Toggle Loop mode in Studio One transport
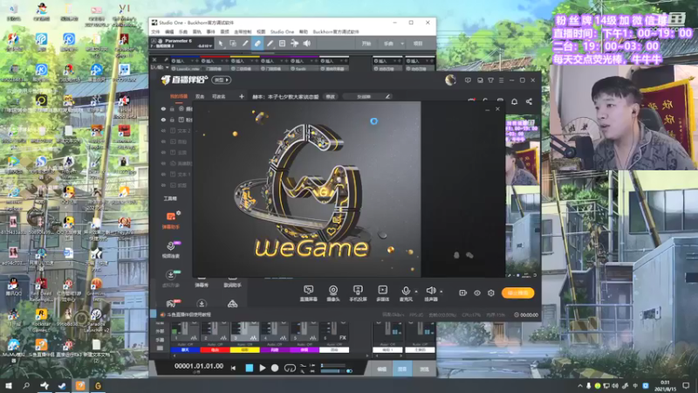 click(x=290, y=368)
